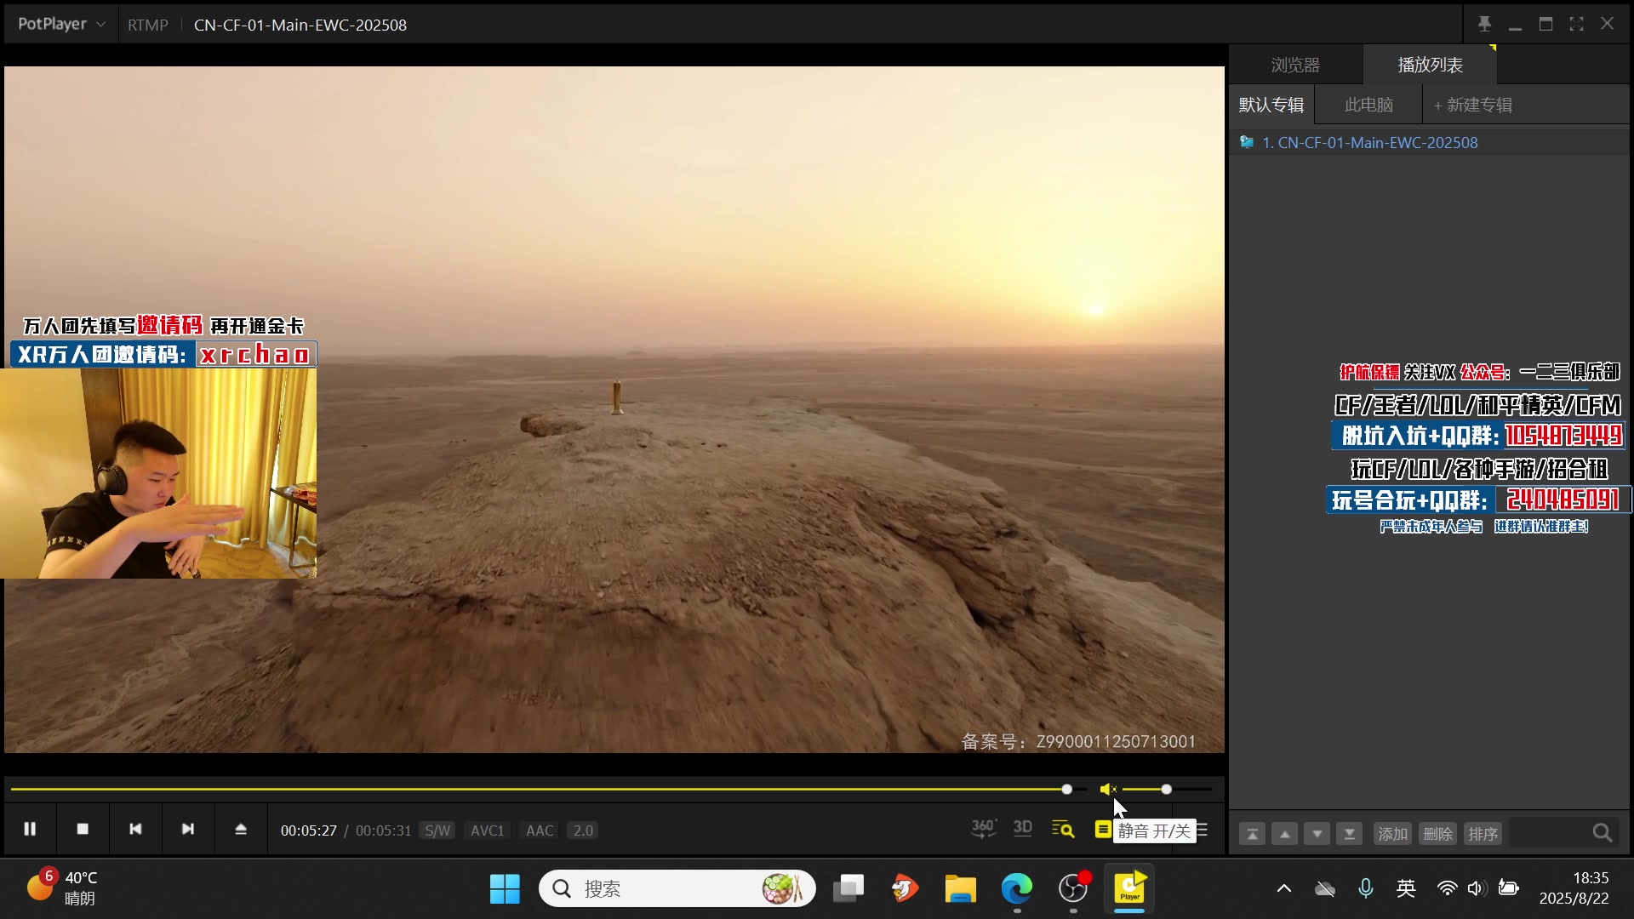Move item to bottom of playlist

tap(1350, 834)
